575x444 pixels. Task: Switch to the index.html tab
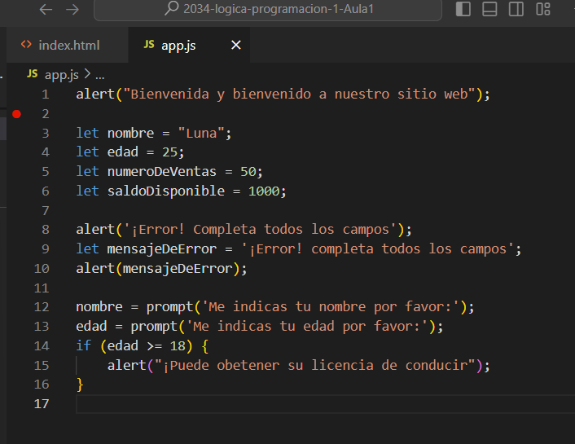[x=69, y=45]
